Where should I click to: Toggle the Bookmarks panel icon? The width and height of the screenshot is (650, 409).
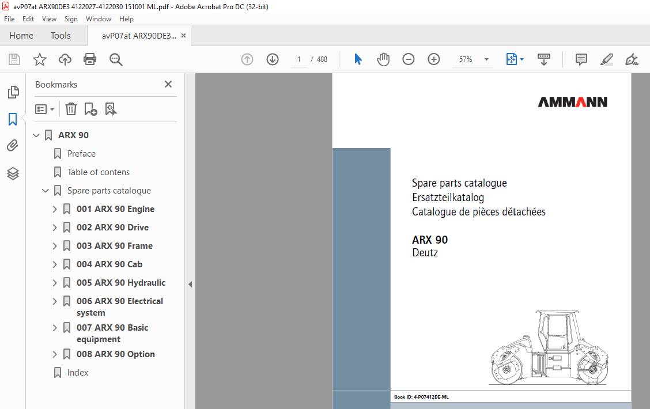point(13,119)
